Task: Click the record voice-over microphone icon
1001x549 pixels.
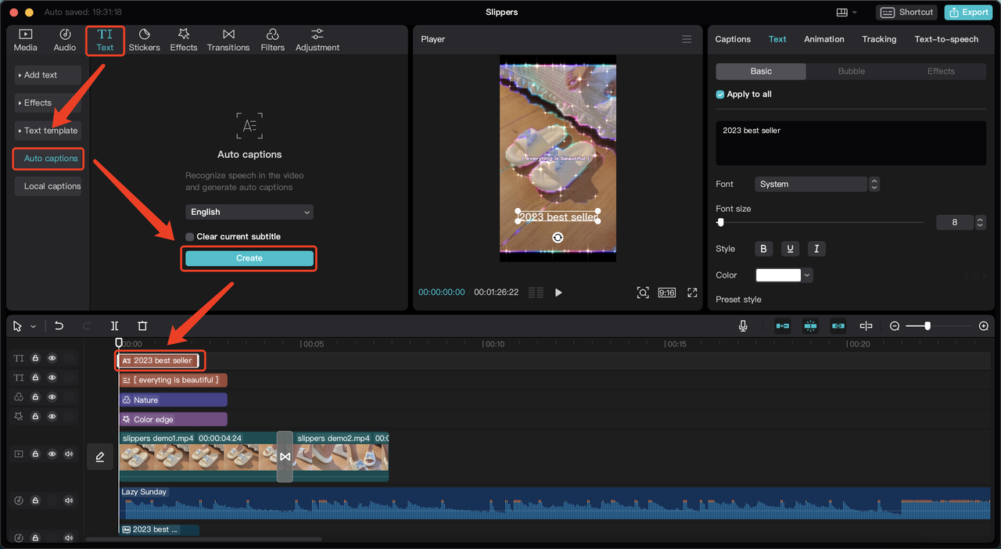Action: [742, 325]
